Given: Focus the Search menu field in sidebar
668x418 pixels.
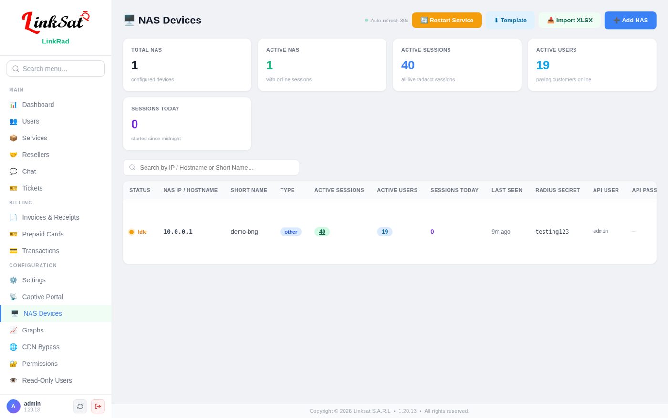Looking at the screenshot, I should coord(56,69).
